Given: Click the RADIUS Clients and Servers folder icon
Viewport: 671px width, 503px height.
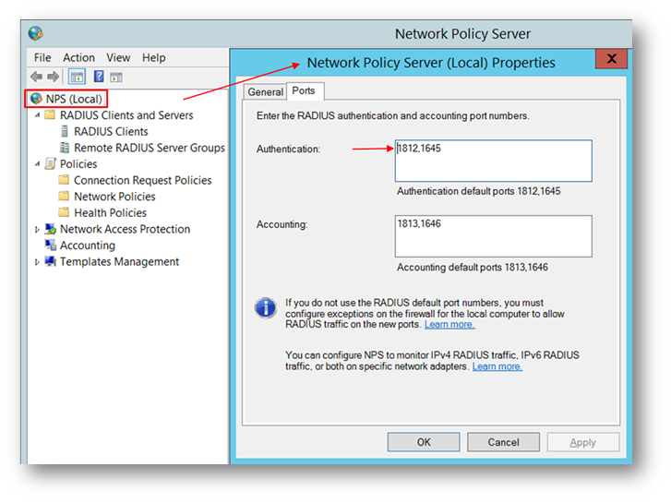Looking at the screenshot, I should (x=50, y=114).
